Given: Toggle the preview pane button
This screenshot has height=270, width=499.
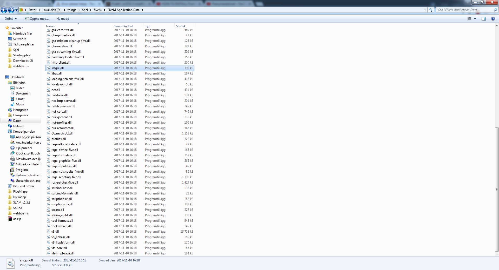Looking at the screenshot, I should click(483, 19).
